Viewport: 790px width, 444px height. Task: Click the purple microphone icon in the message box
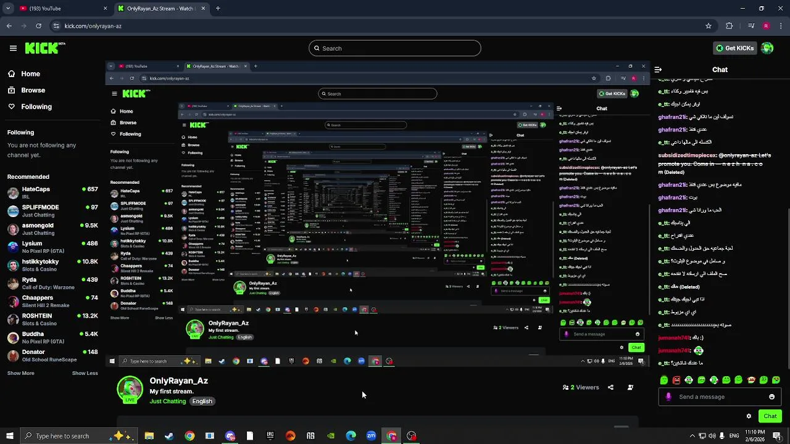668,397
